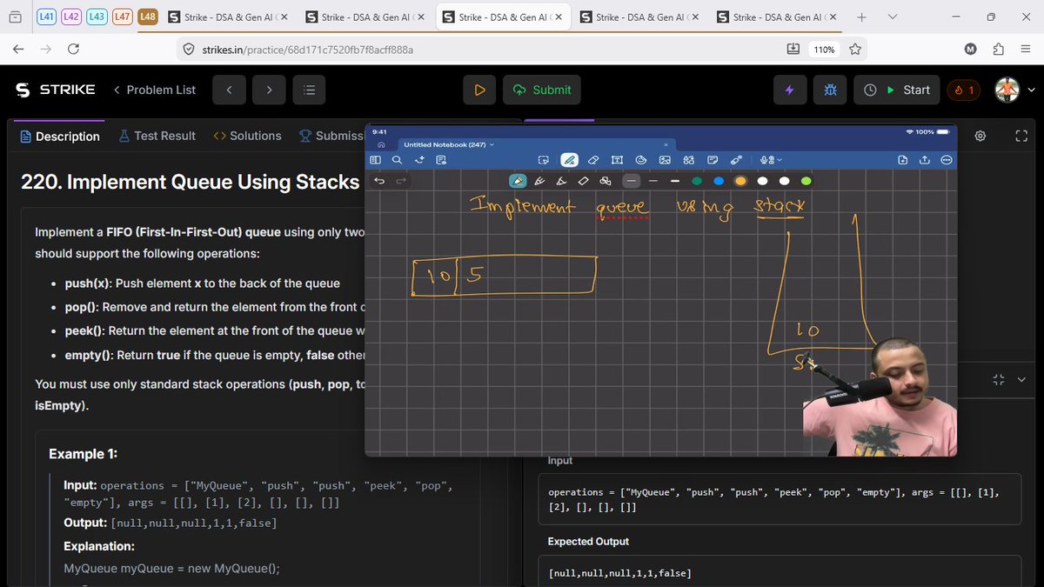Open the shapes tool in pen options
Screen dimensions: 1044x587
(605, 181)
